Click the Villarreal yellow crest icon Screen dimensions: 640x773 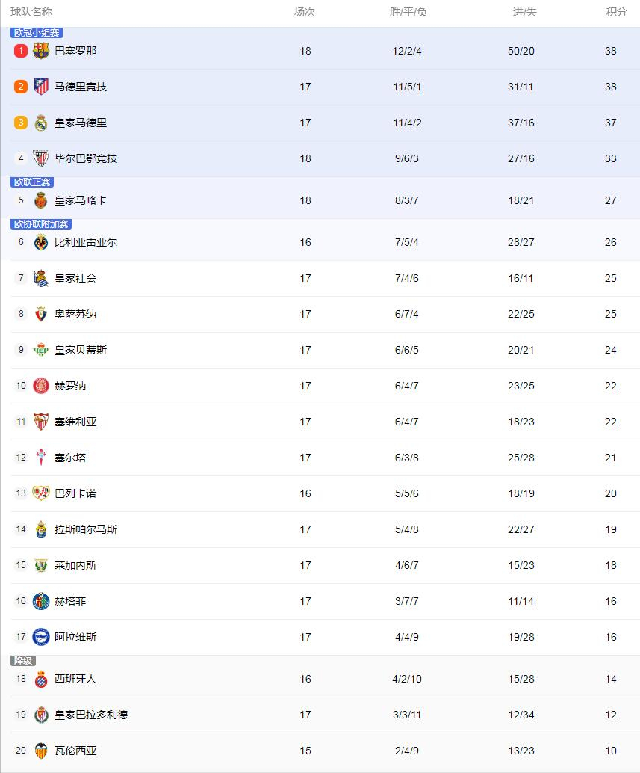(41, 242)
